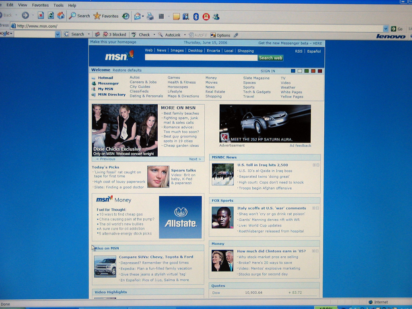Screen dimensions: 412x309
Task: Collapse the MSNBC News section minus box
Action: (x=318, y=165)
